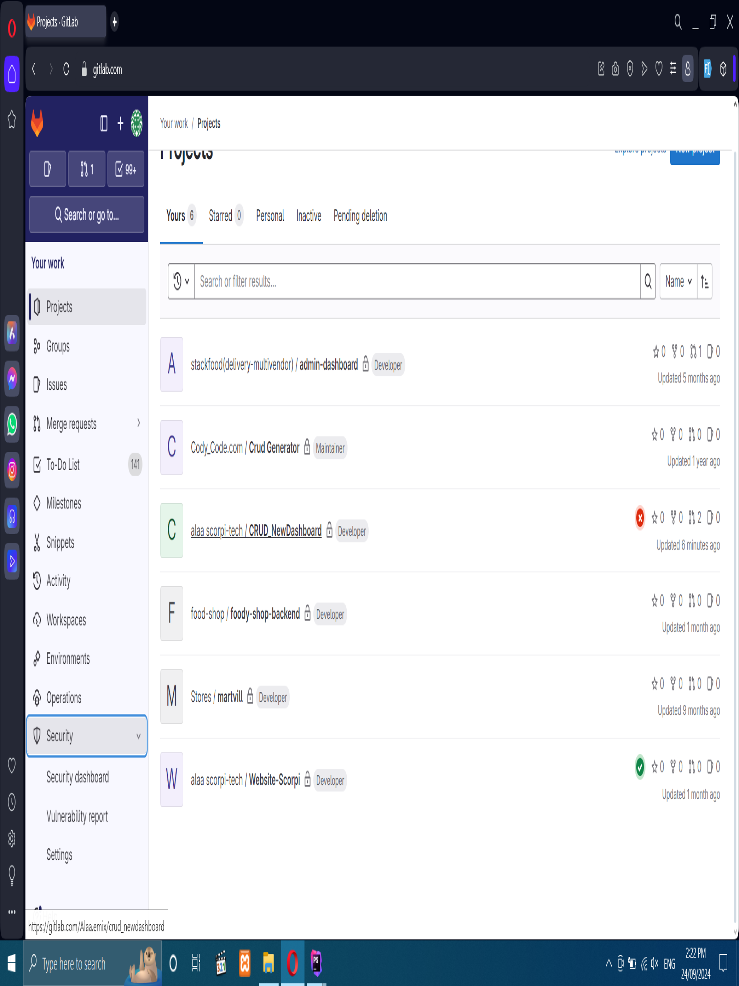
Task: Open assigned issues counter icon
Action: [x=48, y=169]
